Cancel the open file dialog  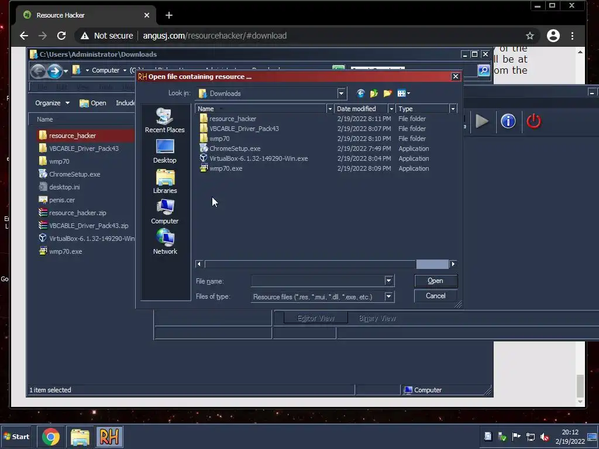coord(435,296)
